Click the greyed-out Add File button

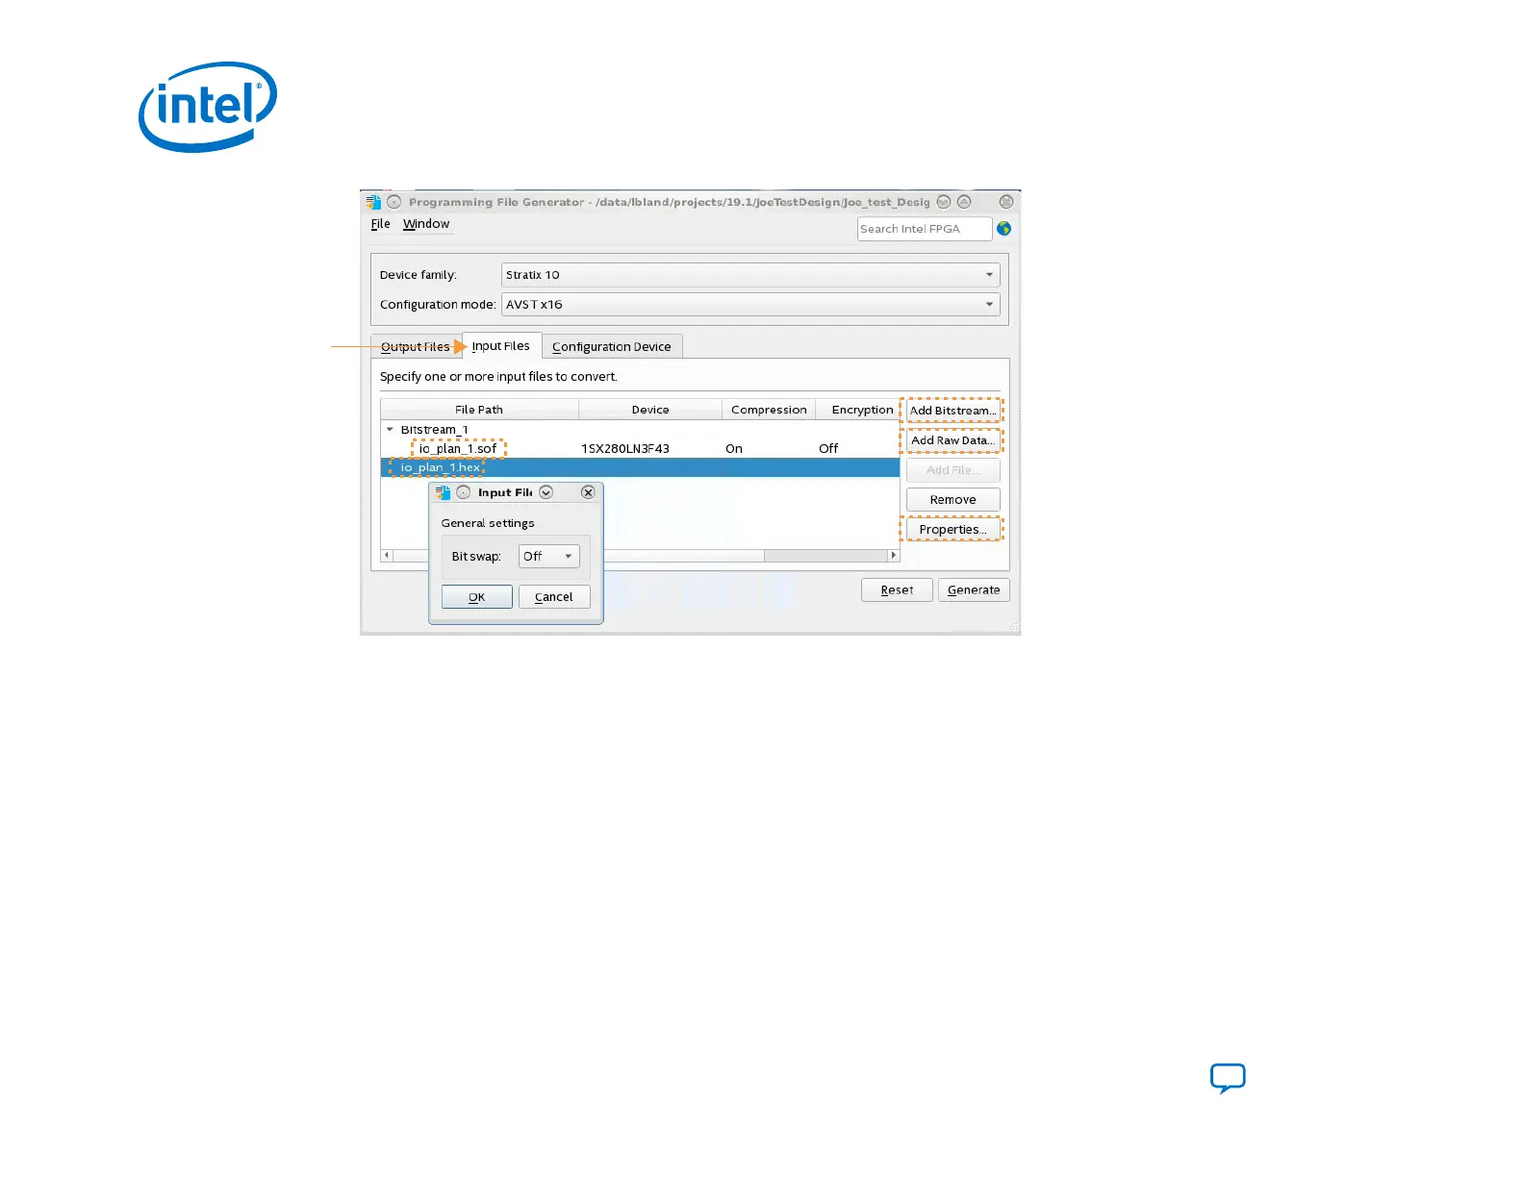tap(952, 470)
